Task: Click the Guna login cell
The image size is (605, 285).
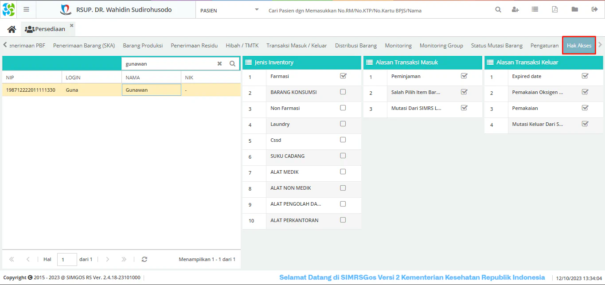Action: [x=92, y=90]
